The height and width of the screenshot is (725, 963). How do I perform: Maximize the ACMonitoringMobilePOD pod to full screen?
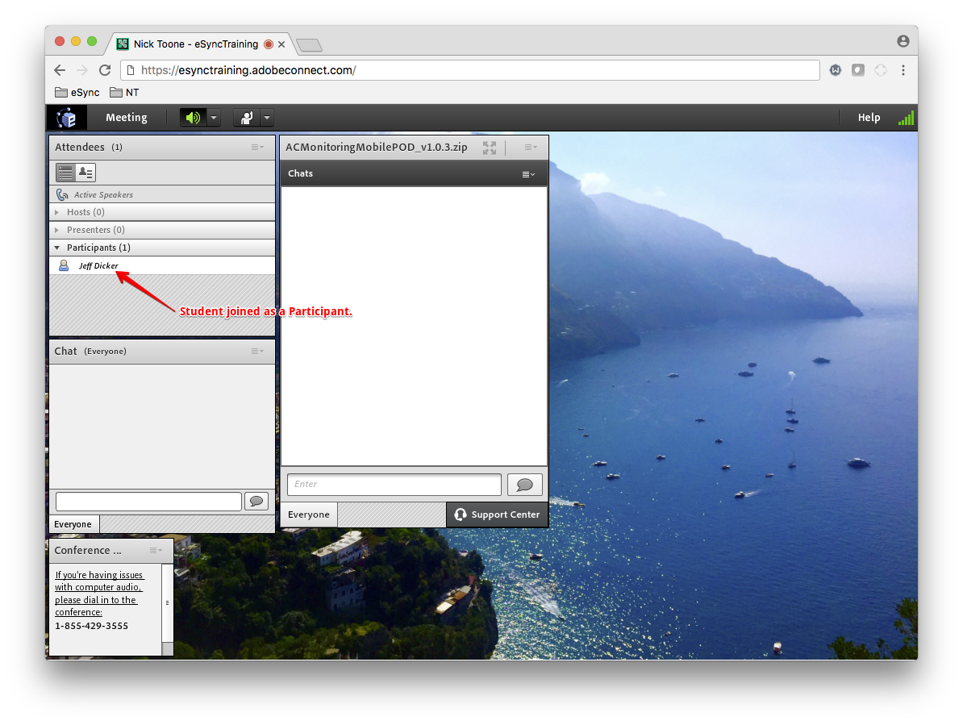click(x=490, y=148)
